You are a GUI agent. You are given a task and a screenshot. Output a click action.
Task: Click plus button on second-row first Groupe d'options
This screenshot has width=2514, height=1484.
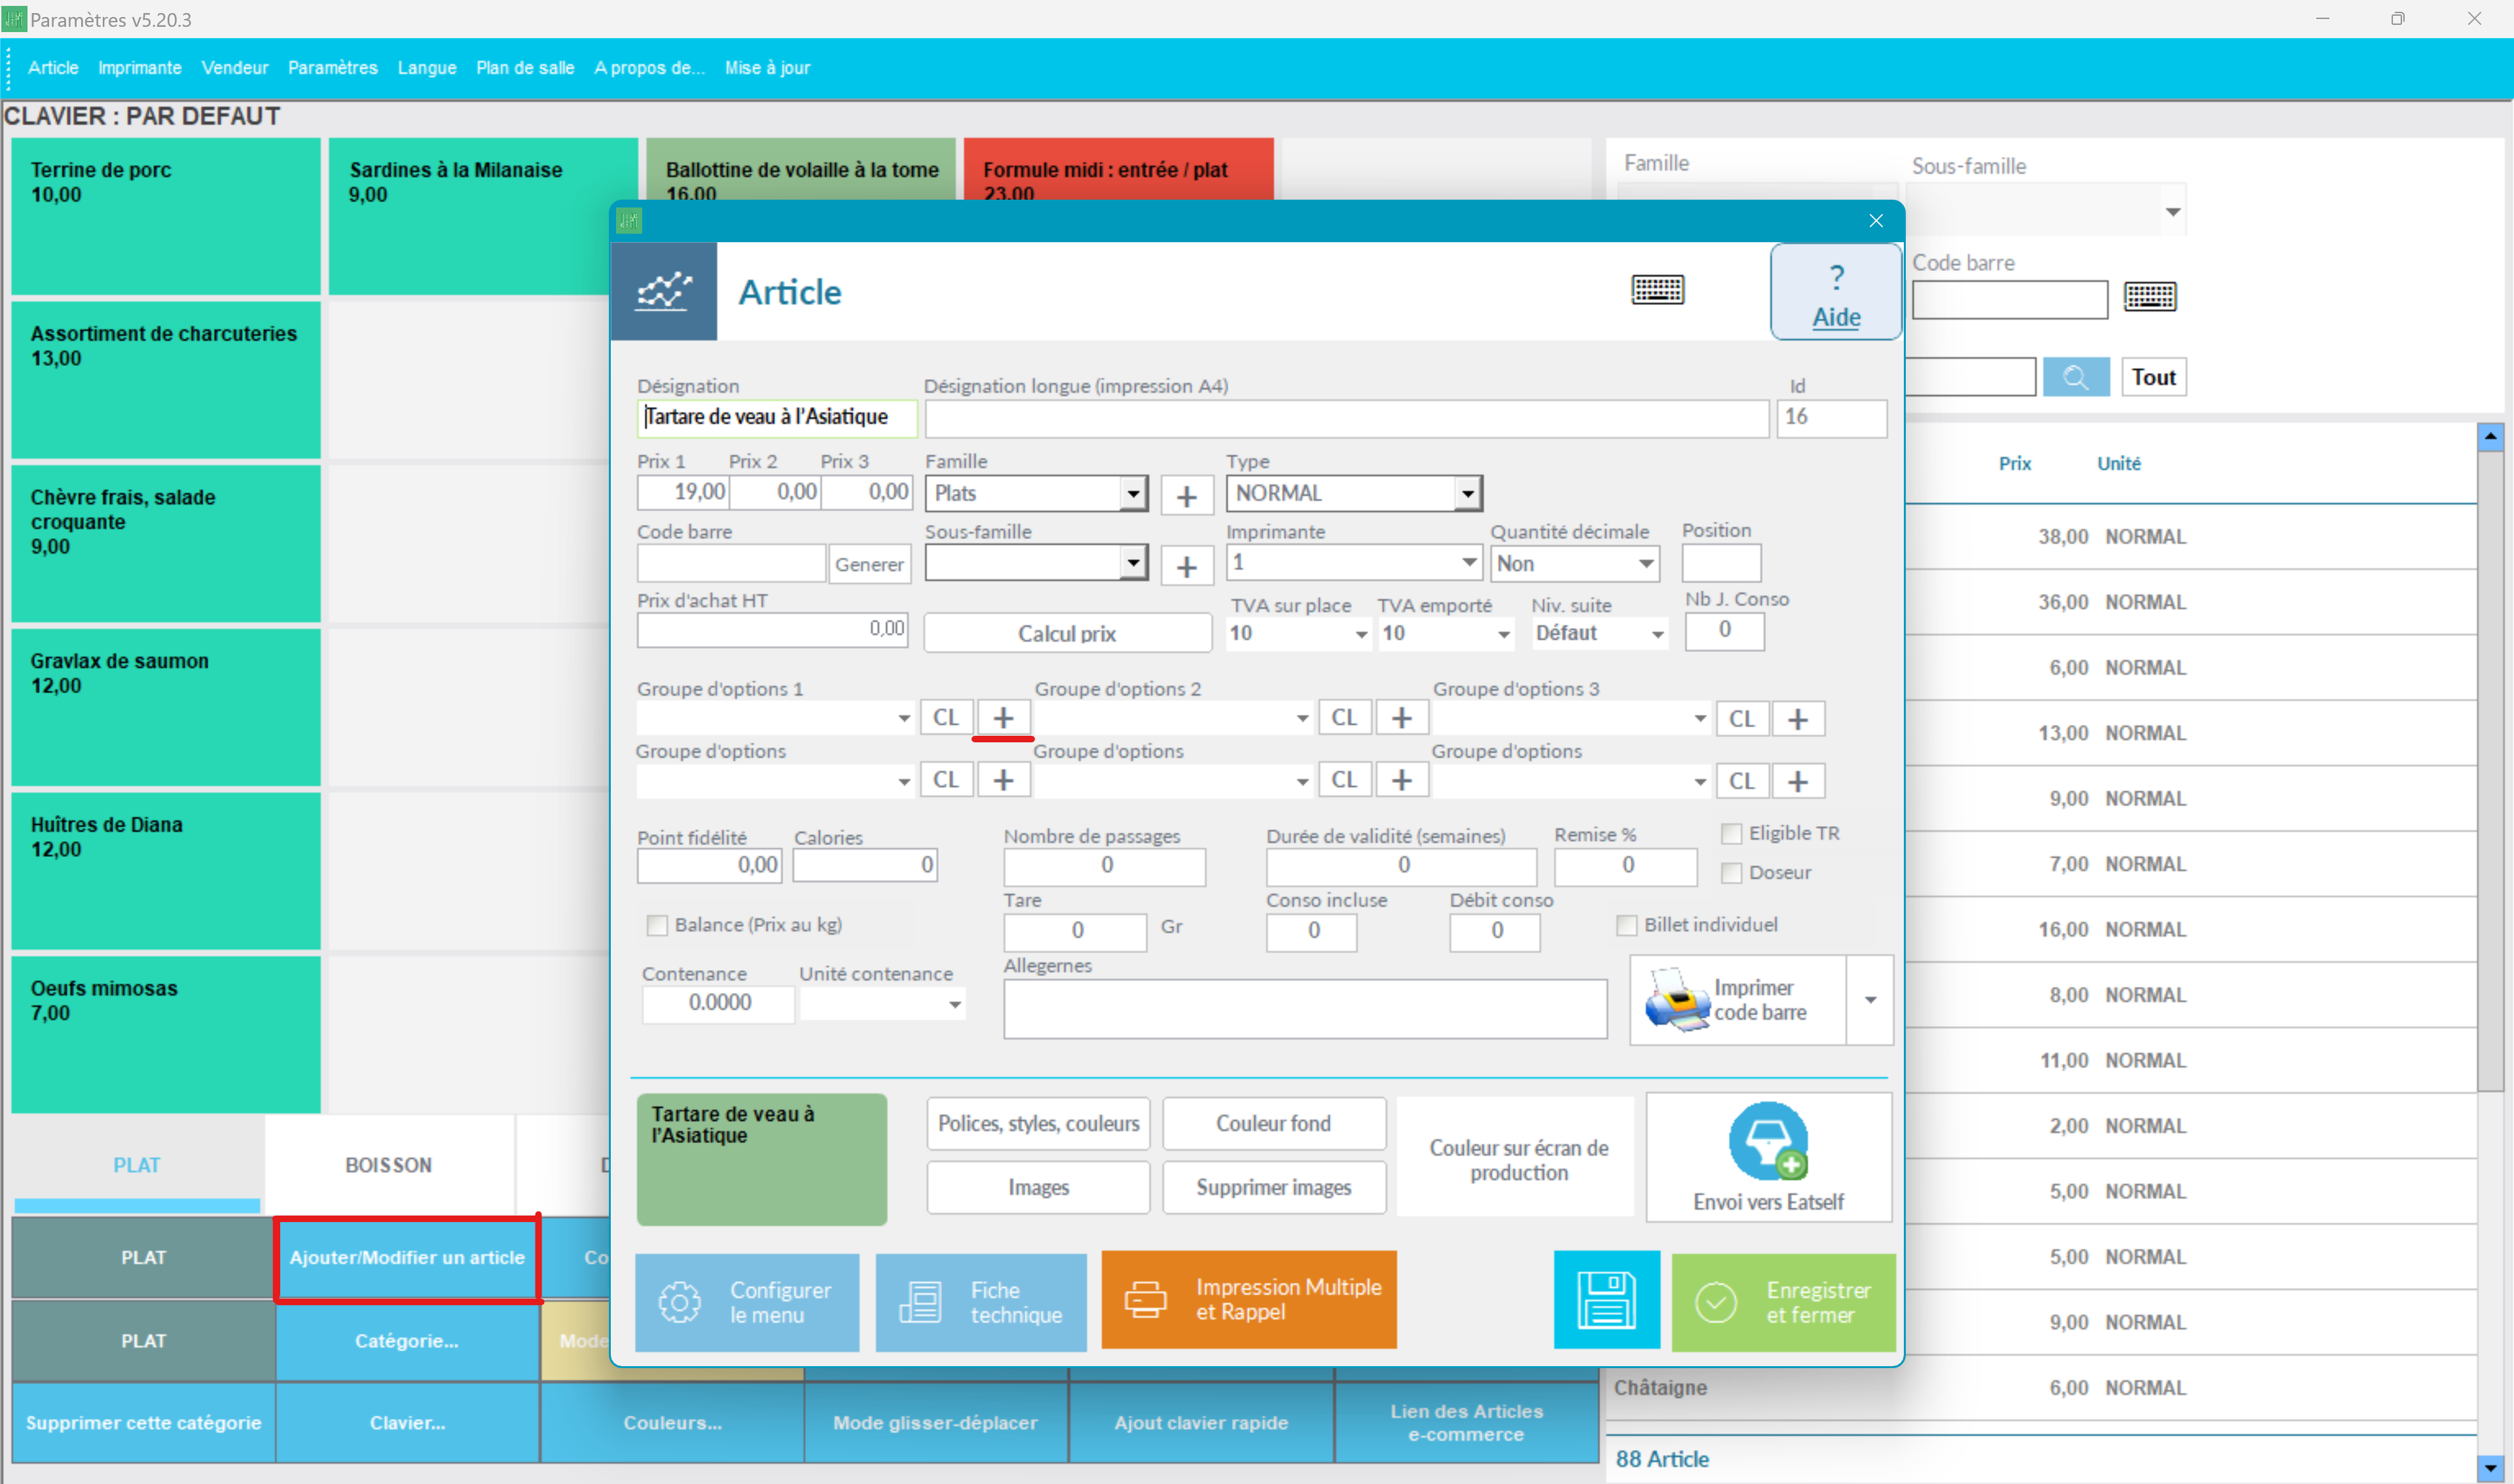1003,779
